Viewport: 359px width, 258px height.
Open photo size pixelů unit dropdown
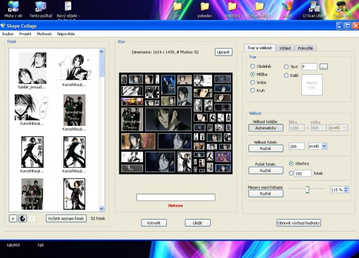coord(324,146)
